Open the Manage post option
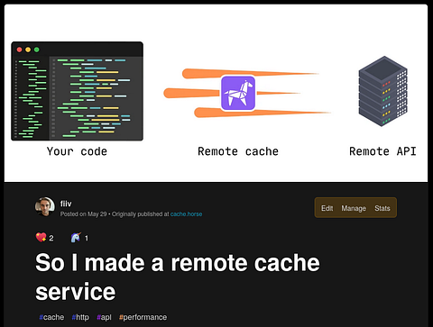433x327 pixels. pos(354,208)
